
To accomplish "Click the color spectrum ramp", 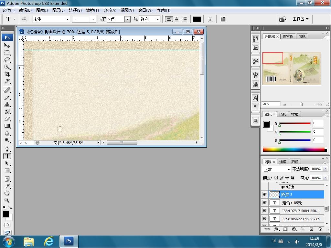I will pos(295,150).
